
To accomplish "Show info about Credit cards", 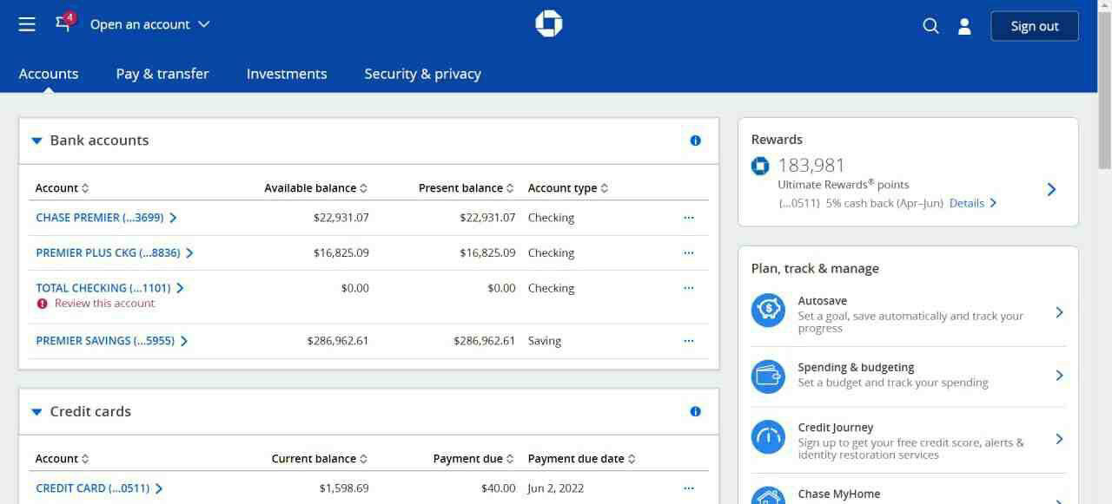I will pos(695,412).
